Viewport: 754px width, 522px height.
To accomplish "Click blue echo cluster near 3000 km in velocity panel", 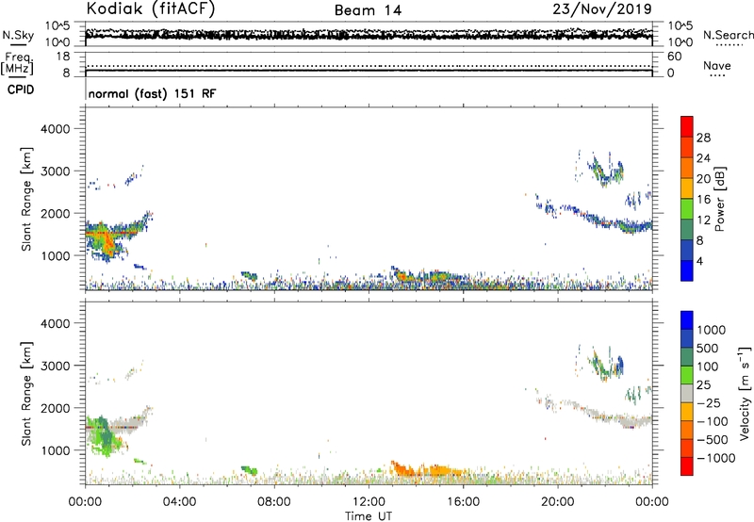I will coord(619,366).
